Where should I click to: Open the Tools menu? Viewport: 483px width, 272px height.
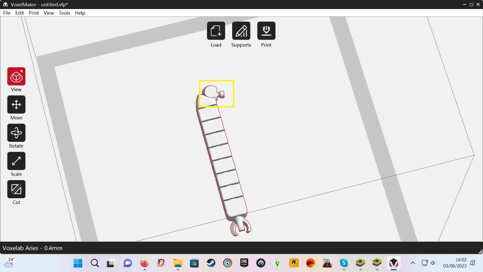(64, 13)
